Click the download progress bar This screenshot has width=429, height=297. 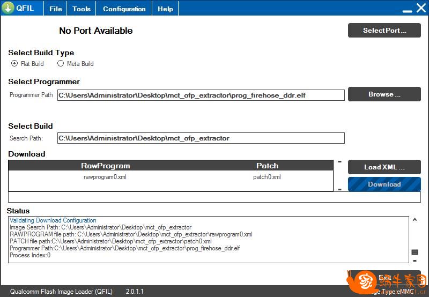(x=214, y=197)
